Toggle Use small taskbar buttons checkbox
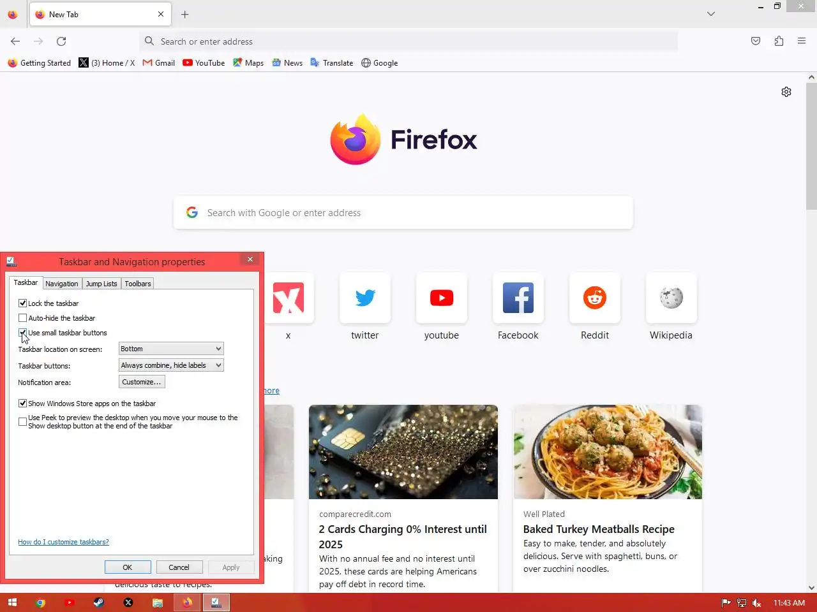 point(23,333)
